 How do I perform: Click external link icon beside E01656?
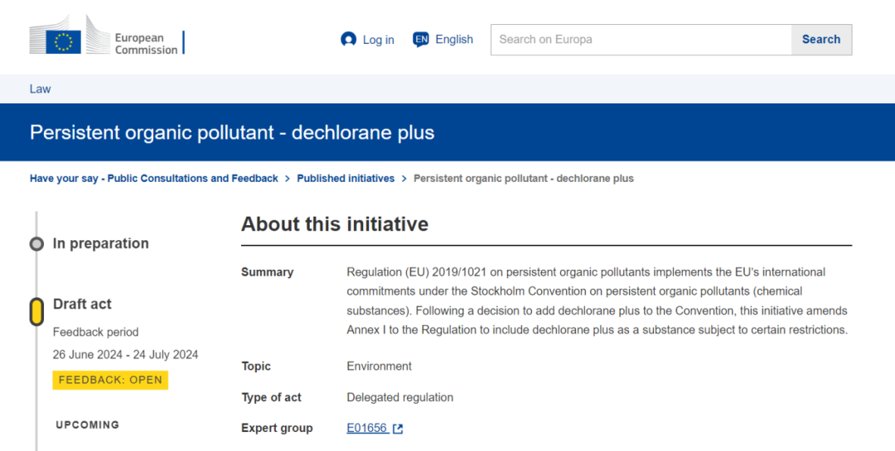398,429
